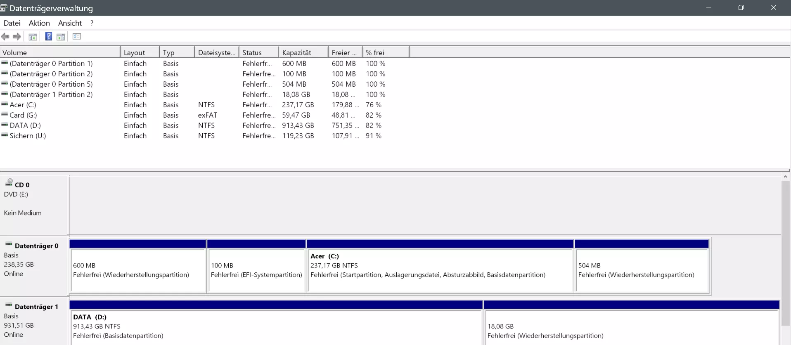Open the Ansicht menu
The width and height of the screenshot is (791, 345).
coord(70,23)
